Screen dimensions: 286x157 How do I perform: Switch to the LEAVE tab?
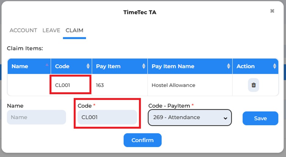coord(51,30)
